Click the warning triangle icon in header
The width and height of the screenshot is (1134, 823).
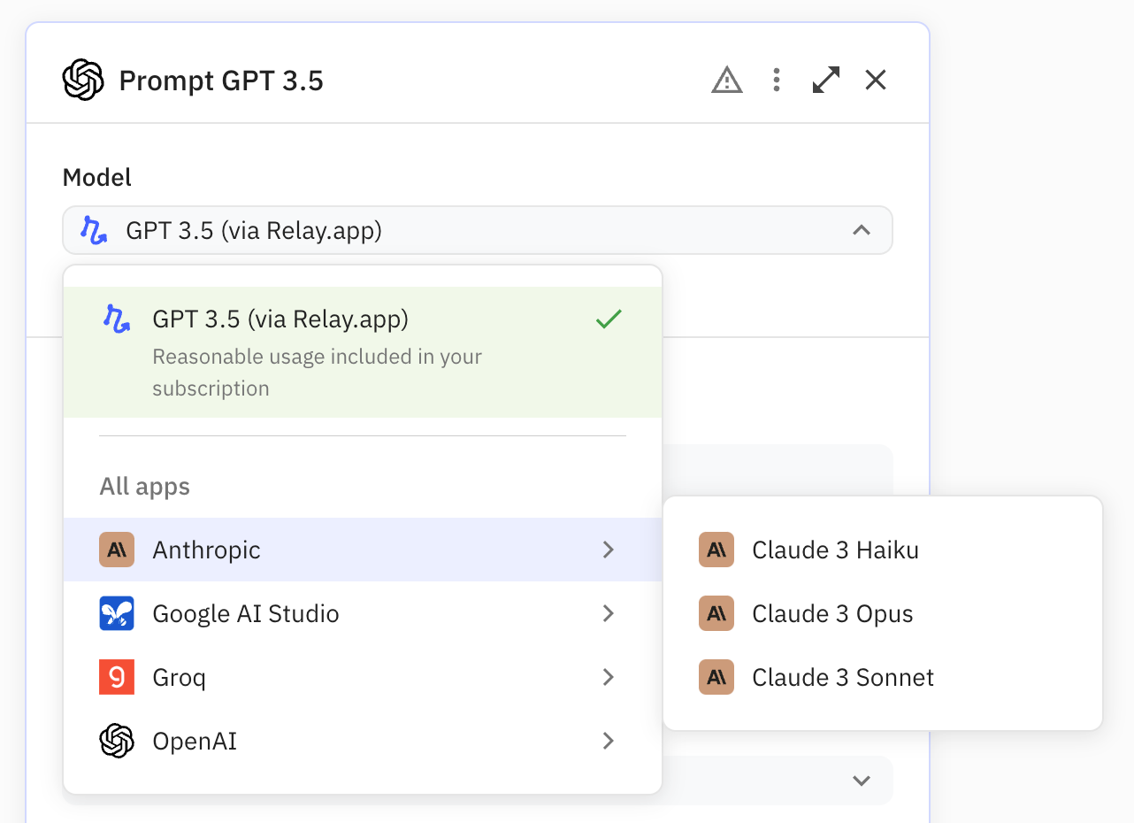click(x=726, y=81)
